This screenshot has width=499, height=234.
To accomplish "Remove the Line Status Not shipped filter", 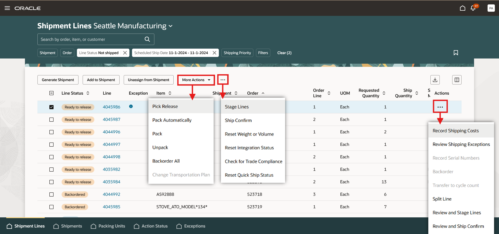I will click(x=125, y=53).
